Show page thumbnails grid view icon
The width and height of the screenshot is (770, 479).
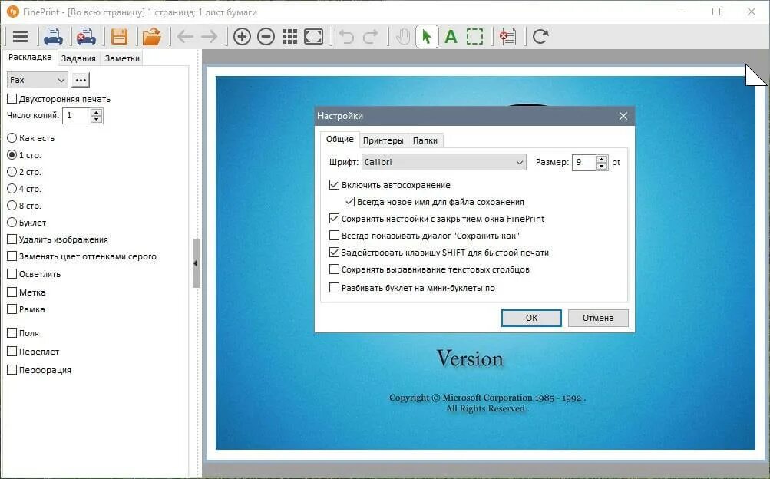[289, 36]
